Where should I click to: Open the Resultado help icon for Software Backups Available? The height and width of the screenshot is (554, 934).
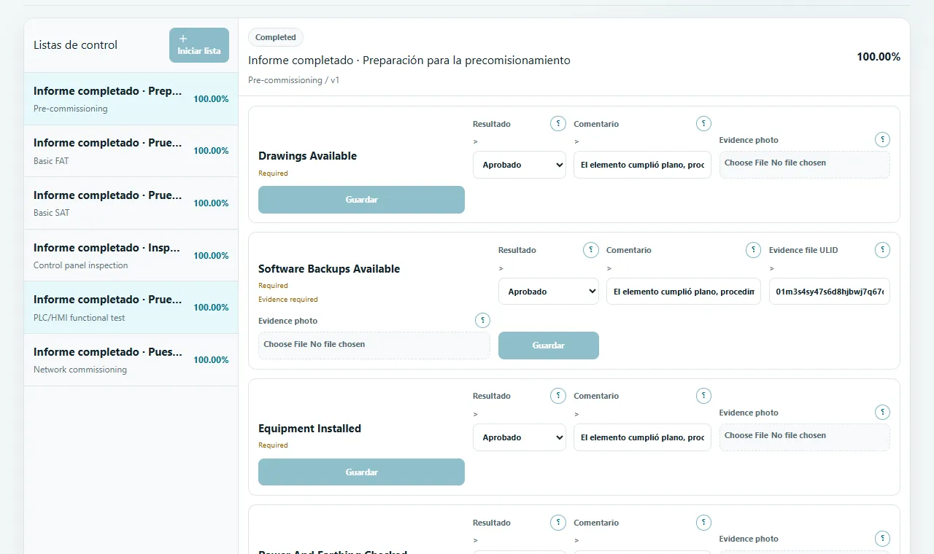coord(591,250)
